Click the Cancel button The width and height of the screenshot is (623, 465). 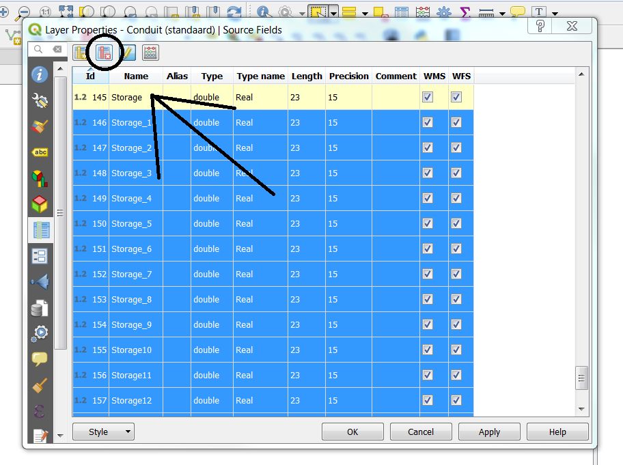(421, 432)
